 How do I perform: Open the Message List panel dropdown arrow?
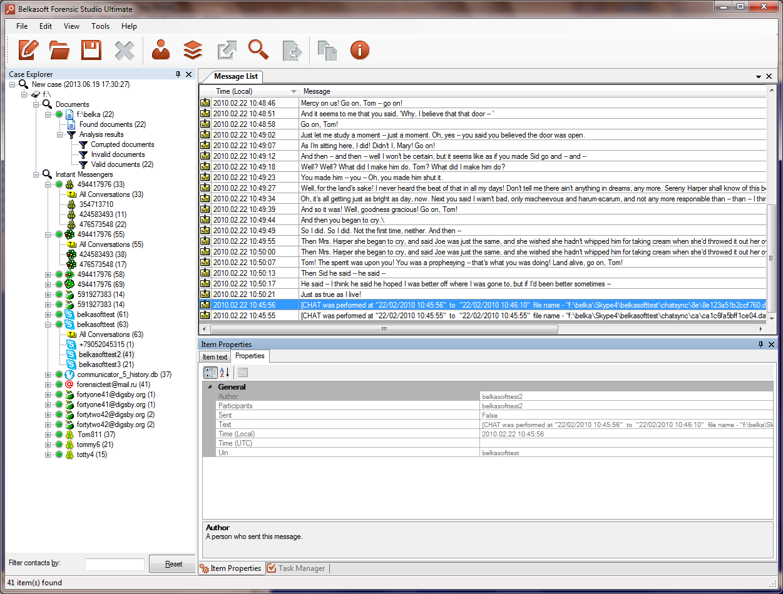pyautogui.click(x=759, y=76)
